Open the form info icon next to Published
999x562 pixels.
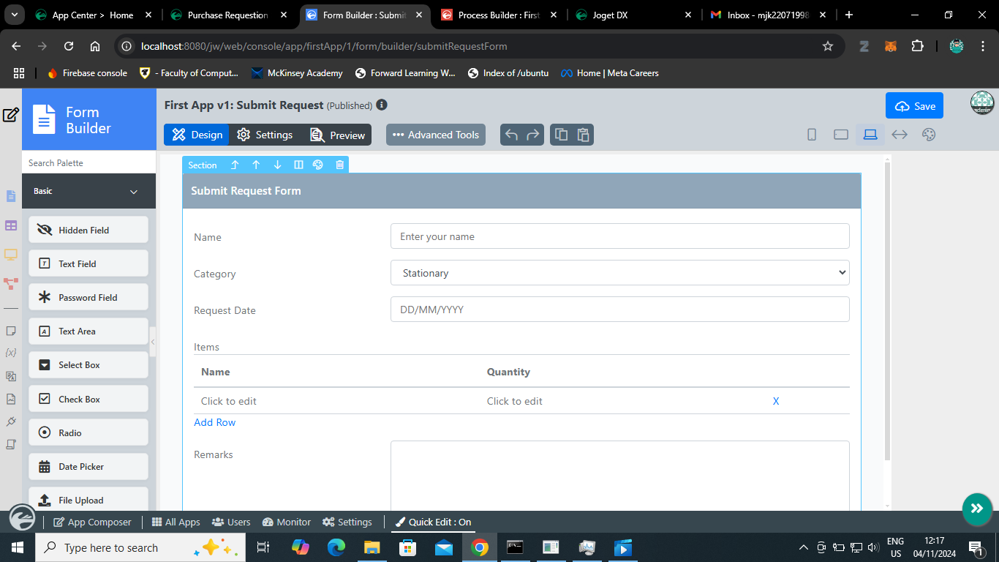pos(382,105)
